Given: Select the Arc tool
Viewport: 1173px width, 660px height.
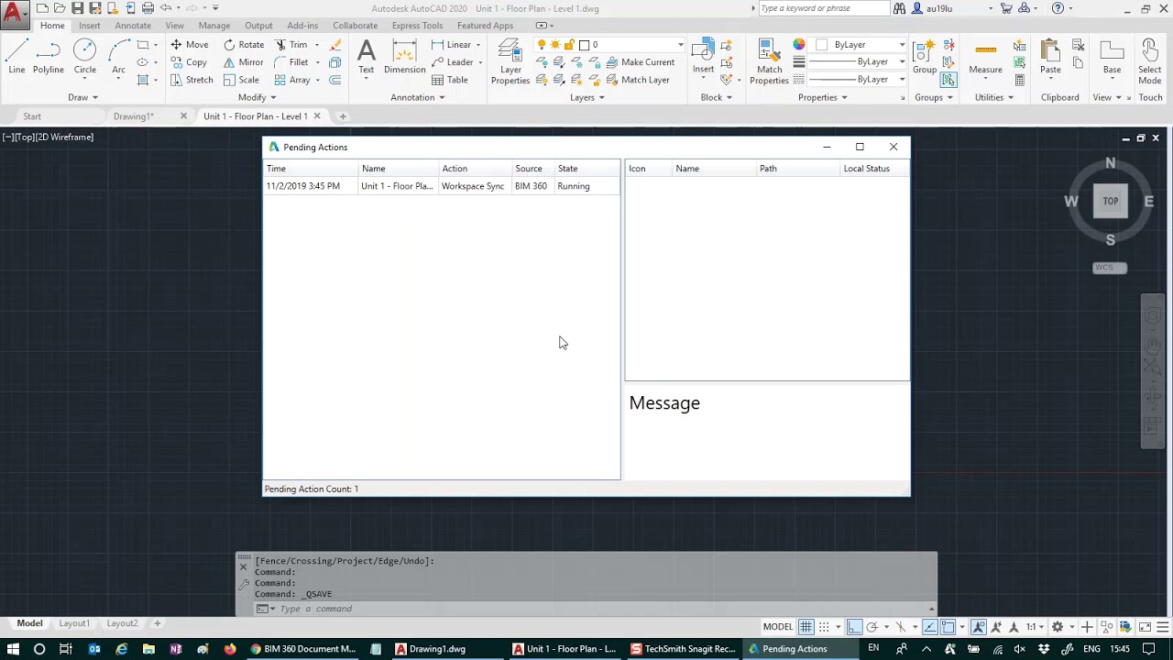Looking at the screenshot, I should (118, 57).
